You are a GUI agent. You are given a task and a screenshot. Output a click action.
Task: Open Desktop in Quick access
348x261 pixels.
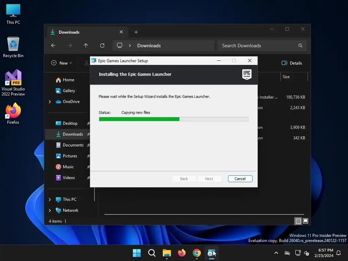(70, 123)
